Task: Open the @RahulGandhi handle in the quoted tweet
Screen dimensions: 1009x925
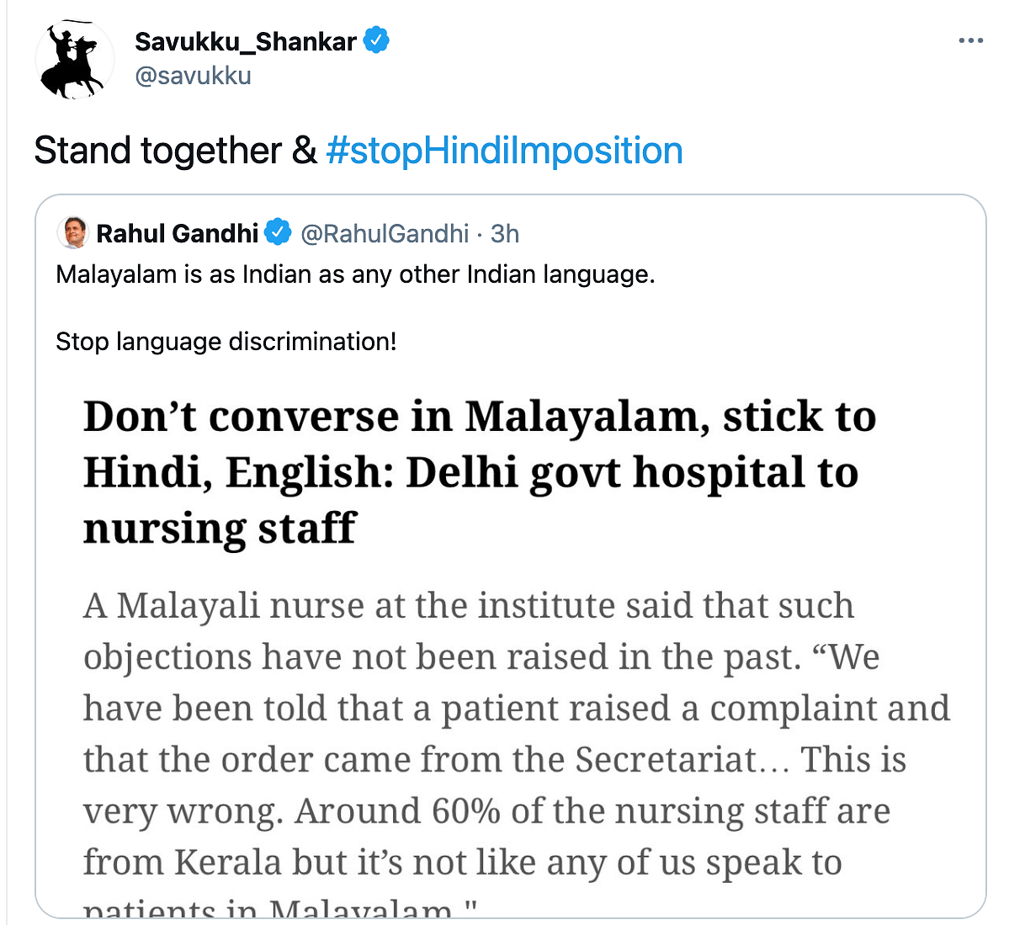Action: click(x=384, y=233)
